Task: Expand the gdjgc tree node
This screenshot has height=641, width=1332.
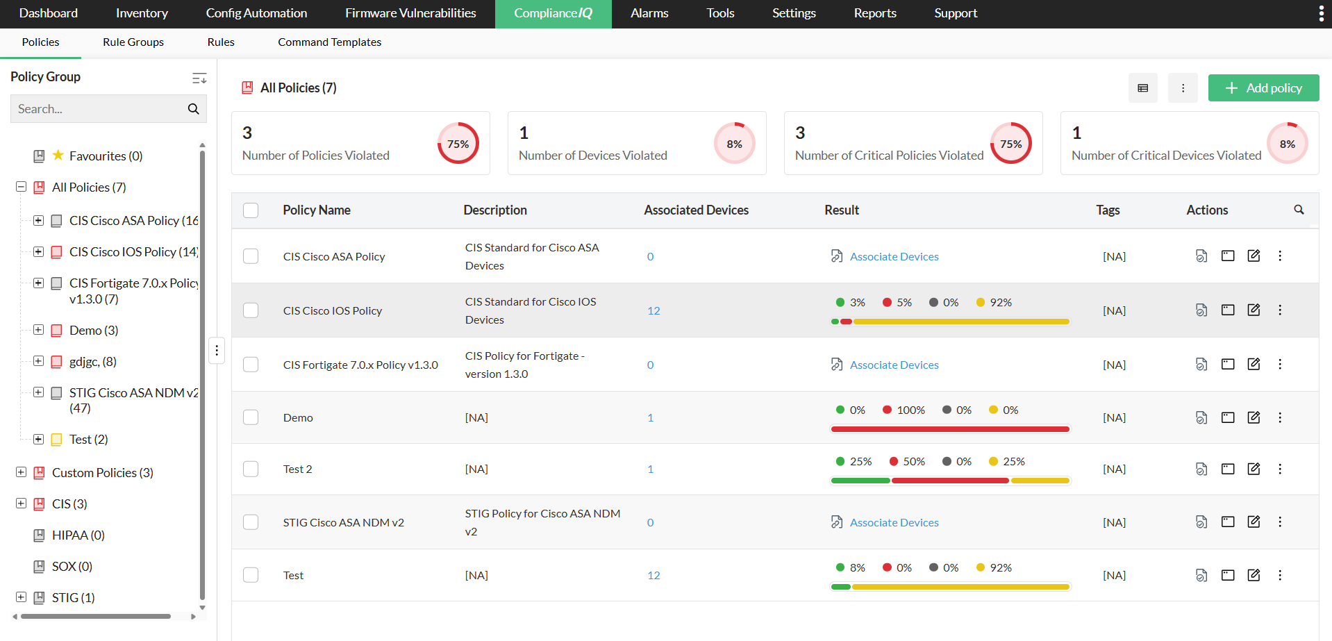Action: point(39,361)
